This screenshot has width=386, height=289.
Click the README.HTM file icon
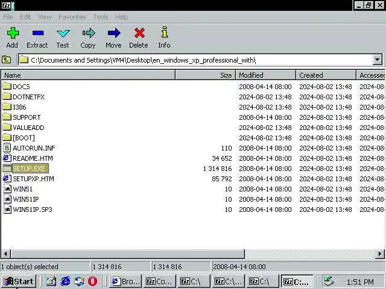[7, 158]
